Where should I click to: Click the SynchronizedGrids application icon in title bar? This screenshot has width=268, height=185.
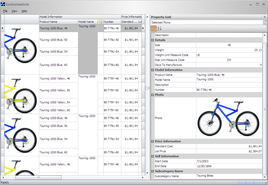[3, 4]
